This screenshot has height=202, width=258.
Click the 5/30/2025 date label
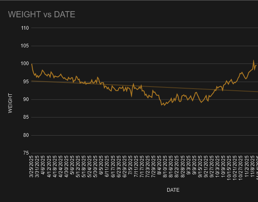click(x=95, y=167)
